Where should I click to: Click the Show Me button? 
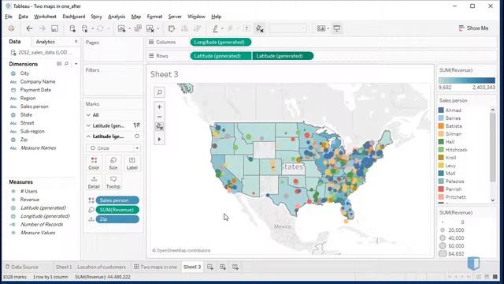473,28
